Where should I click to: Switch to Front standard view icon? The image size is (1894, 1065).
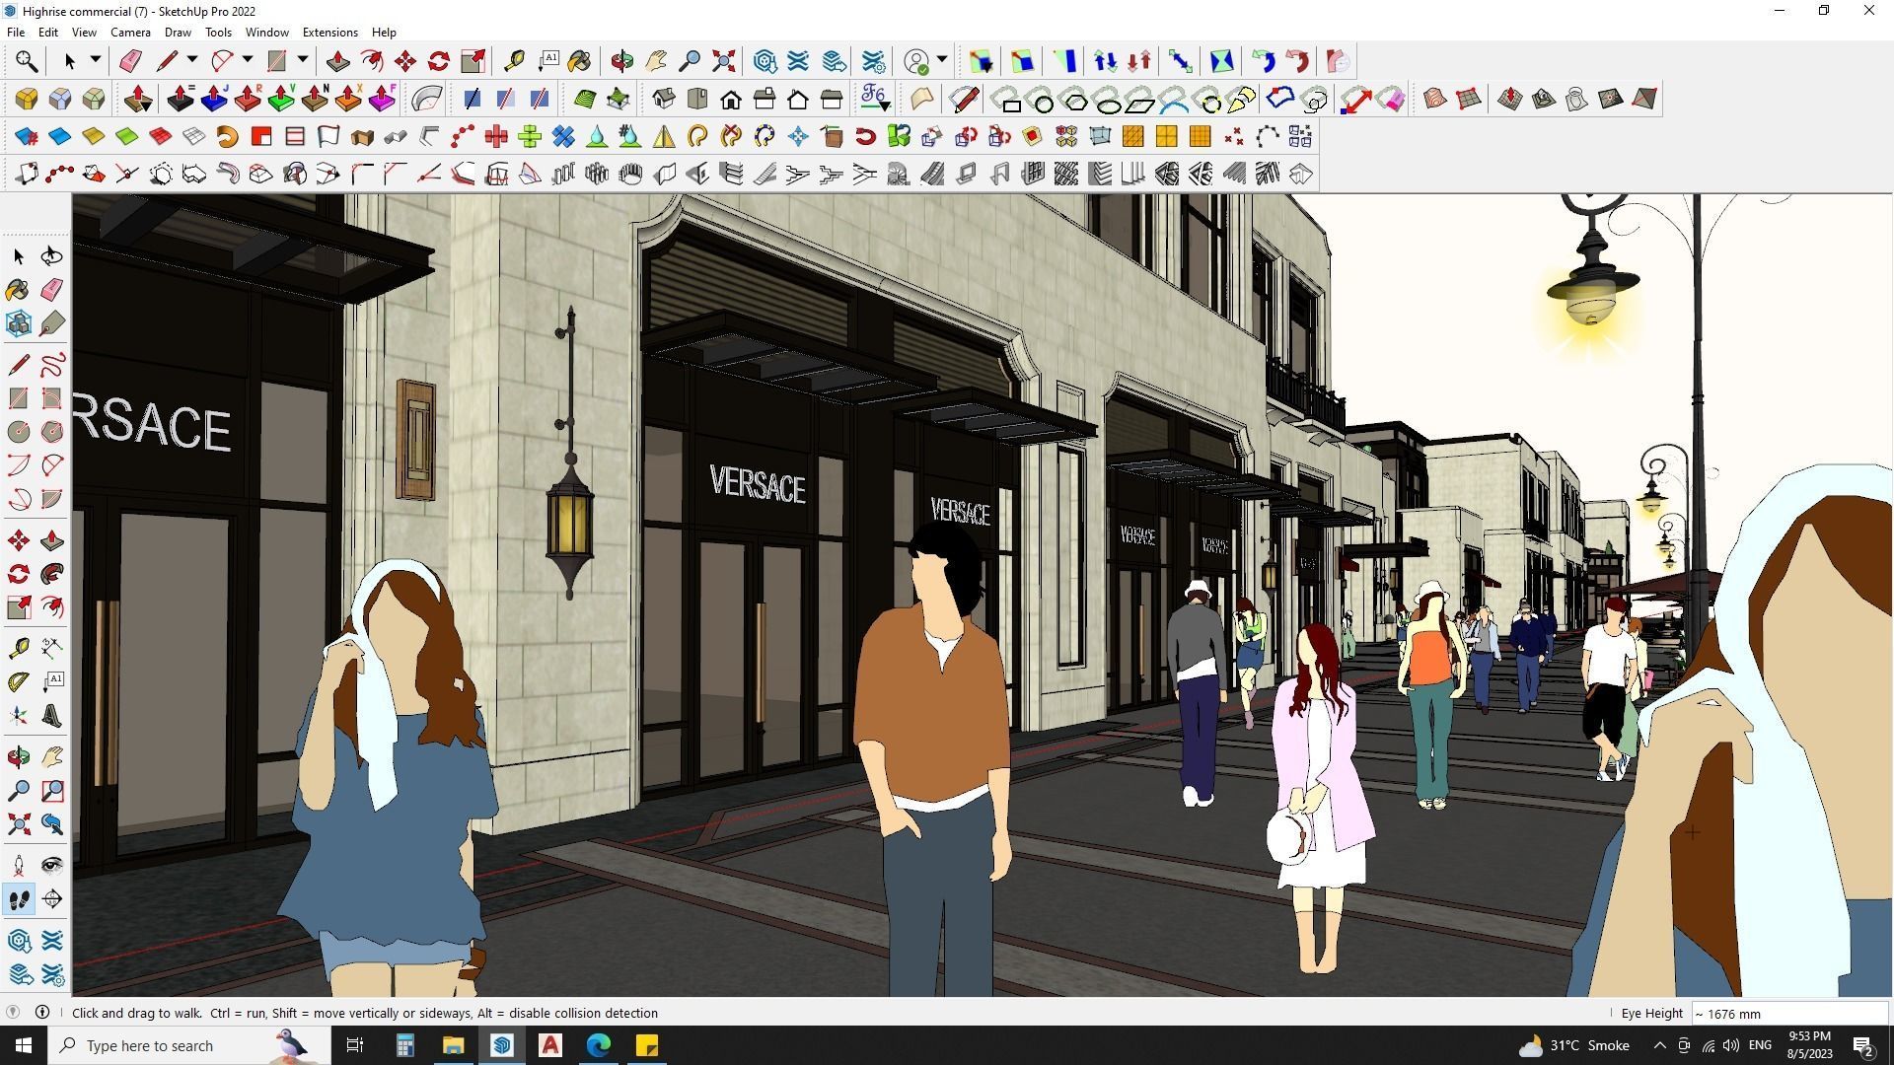(731, 99)
